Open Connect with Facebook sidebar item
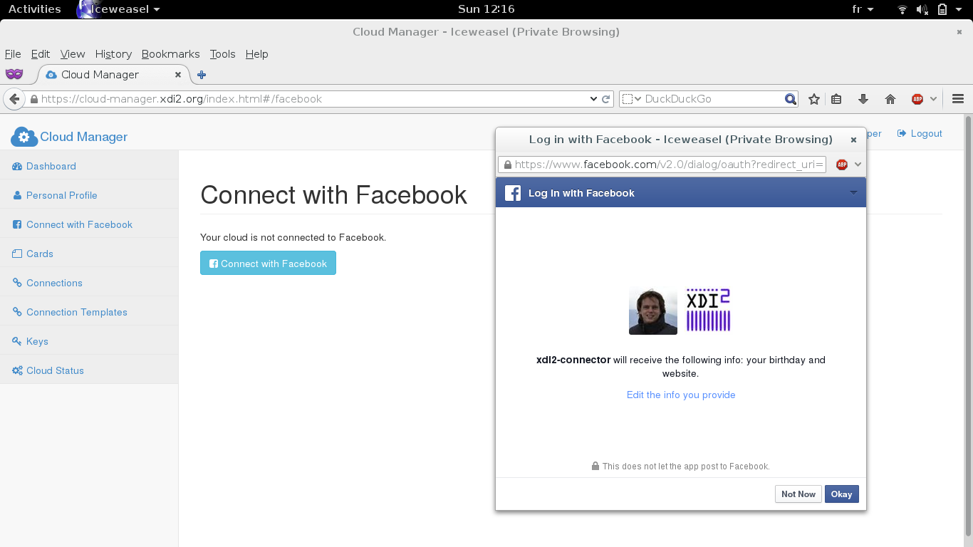The width and height of the screenshot is (973, 547). pyautogui.click(x=89, y=224)
